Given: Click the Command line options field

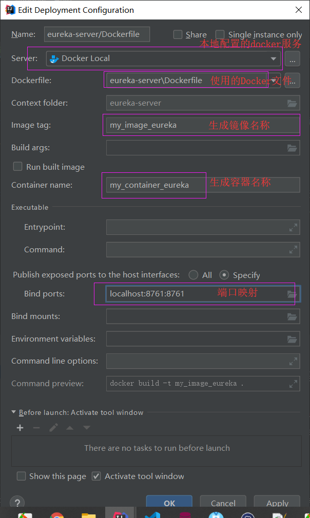Looking at the screenshot, I should [203, 362].
